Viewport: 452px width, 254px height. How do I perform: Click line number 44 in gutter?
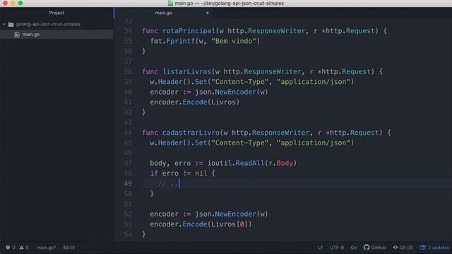tap(128, 133)
